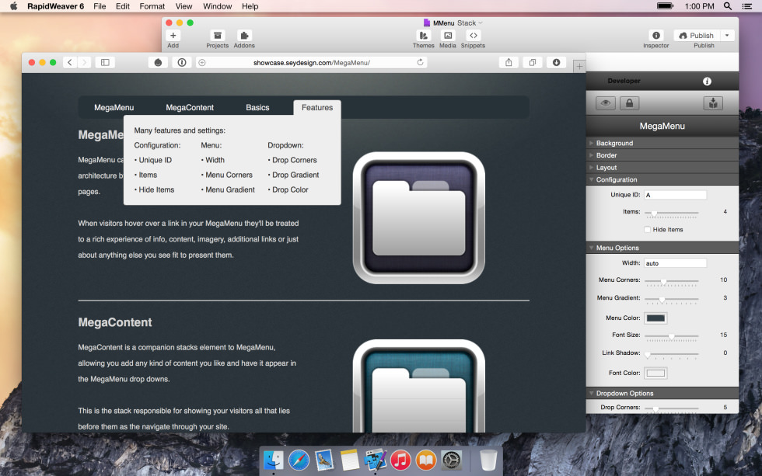Image resolution: width=762 pixels, height=476 pixels.
Task: Toggle the Inspector panel
Action: pos(656,36)
